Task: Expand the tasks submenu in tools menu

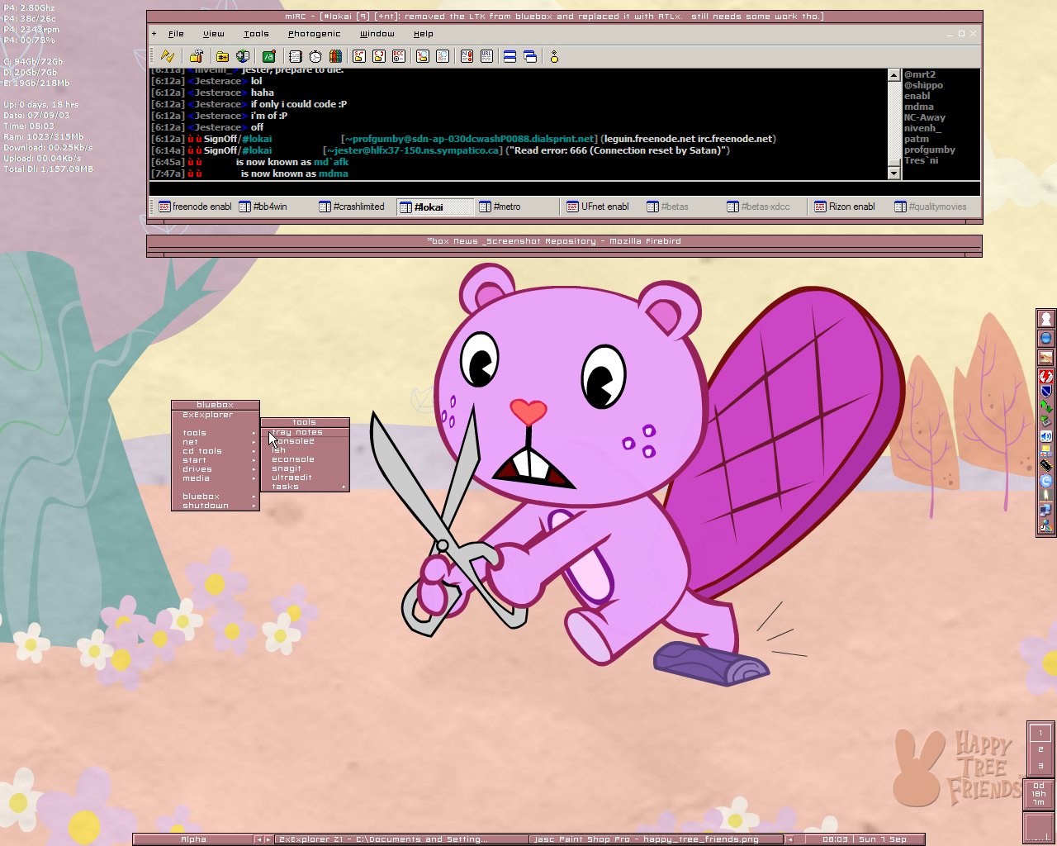Action: 305,487
